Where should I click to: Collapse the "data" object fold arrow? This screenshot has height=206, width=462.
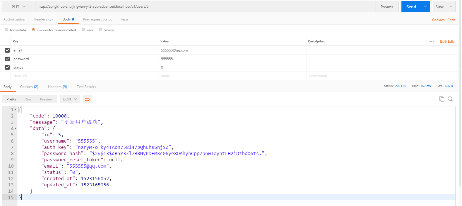pos(16,129)
